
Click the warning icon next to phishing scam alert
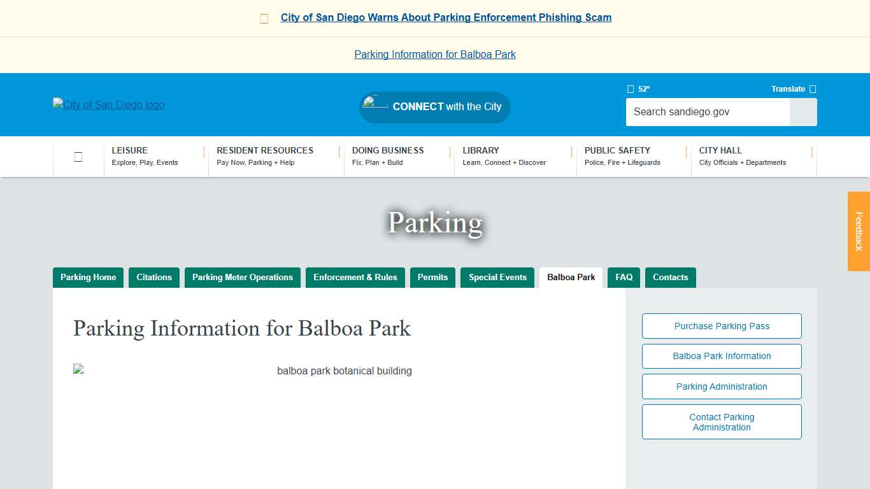[x=264, y=18]
